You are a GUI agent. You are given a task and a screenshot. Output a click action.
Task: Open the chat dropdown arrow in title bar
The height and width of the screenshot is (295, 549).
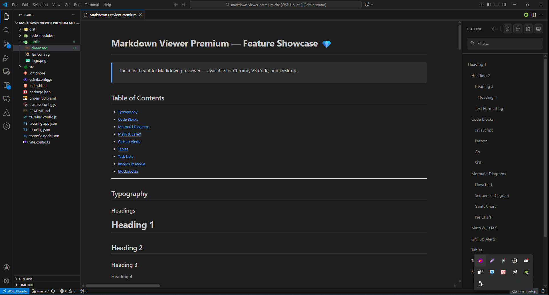[372, 5]
